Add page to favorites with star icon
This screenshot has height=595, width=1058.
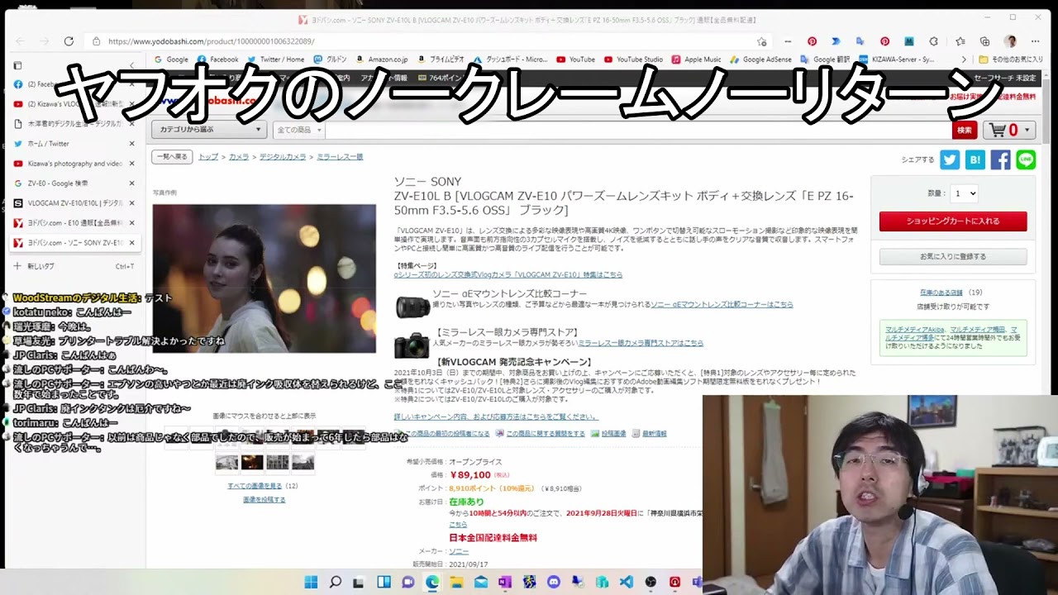761,41
